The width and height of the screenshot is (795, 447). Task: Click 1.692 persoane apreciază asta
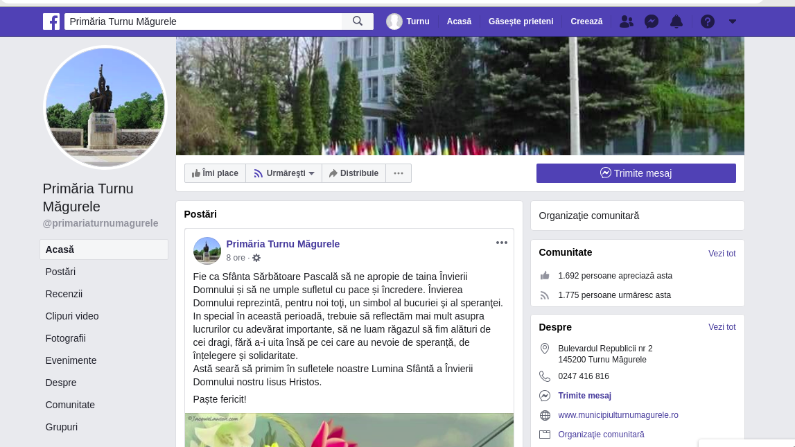click(615, 276)
